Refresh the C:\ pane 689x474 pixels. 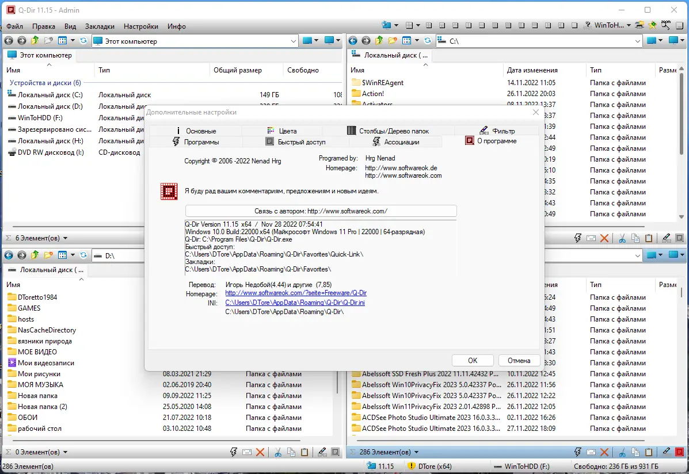[x=428, y=41]
